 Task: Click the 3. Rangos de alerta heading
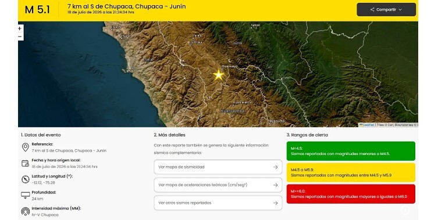click(307, 135)
